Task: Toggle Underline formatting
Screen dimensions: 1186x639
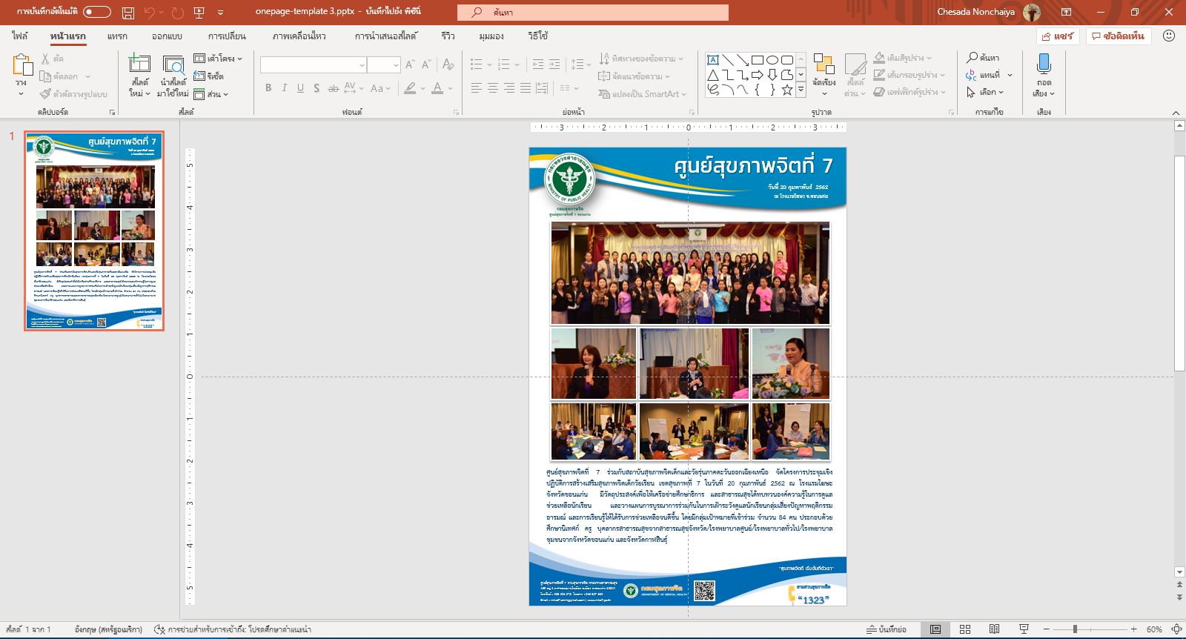Action: pyautogui.click(x=300, y=88)
